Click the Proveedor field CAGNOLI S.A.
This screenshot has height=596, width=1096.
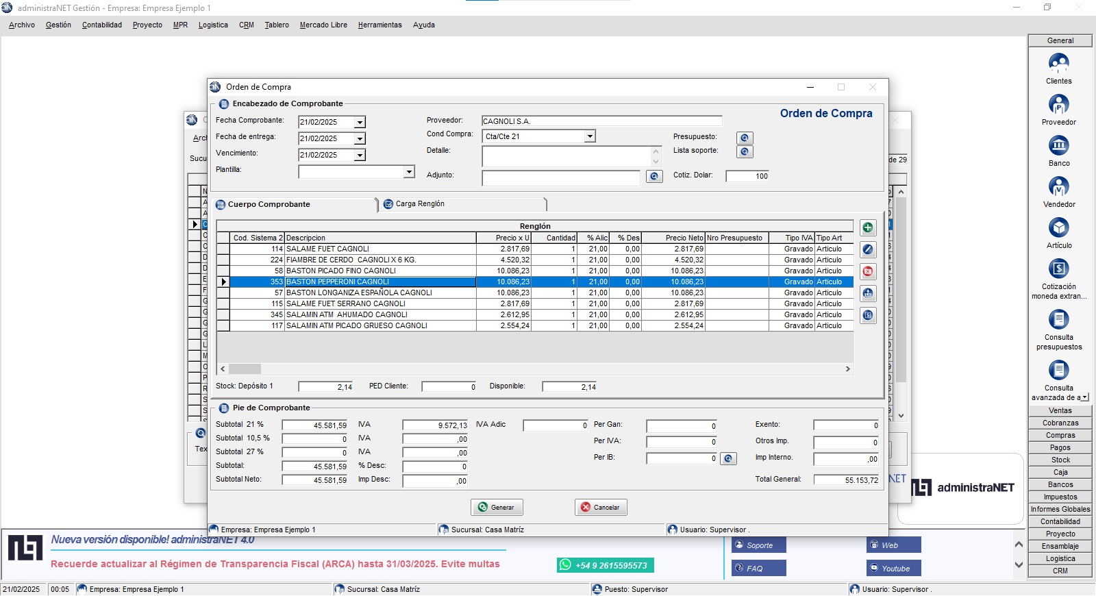coord(602,121)
